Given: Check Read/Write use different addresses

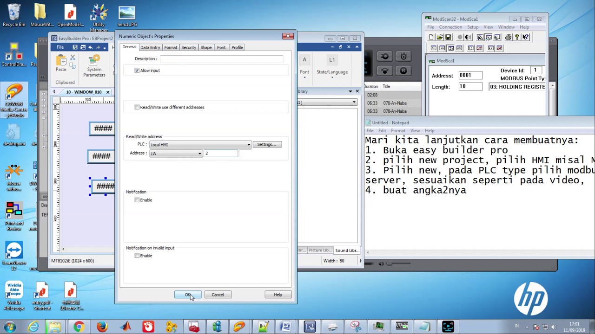Looking at the screenshot, I should [x=137, y=107].
